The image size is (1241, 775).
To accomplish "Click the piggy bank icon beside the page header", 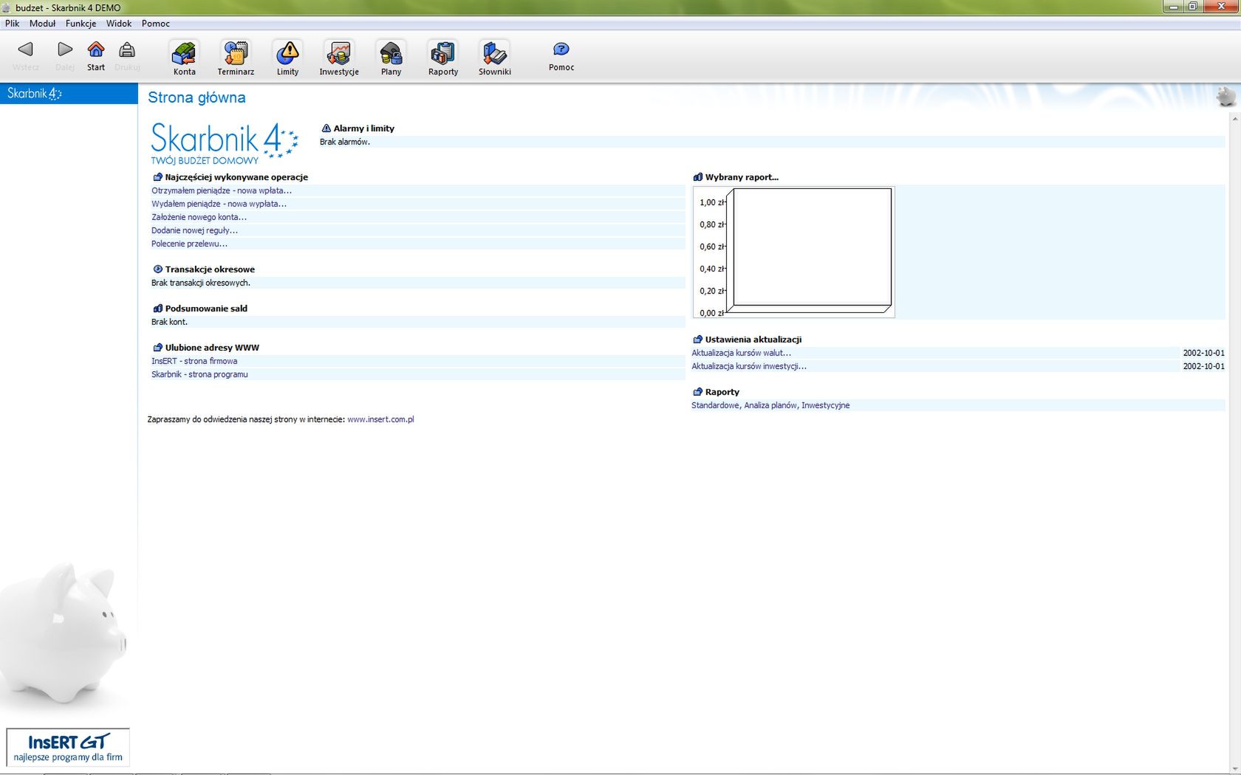I will 1225,97.
